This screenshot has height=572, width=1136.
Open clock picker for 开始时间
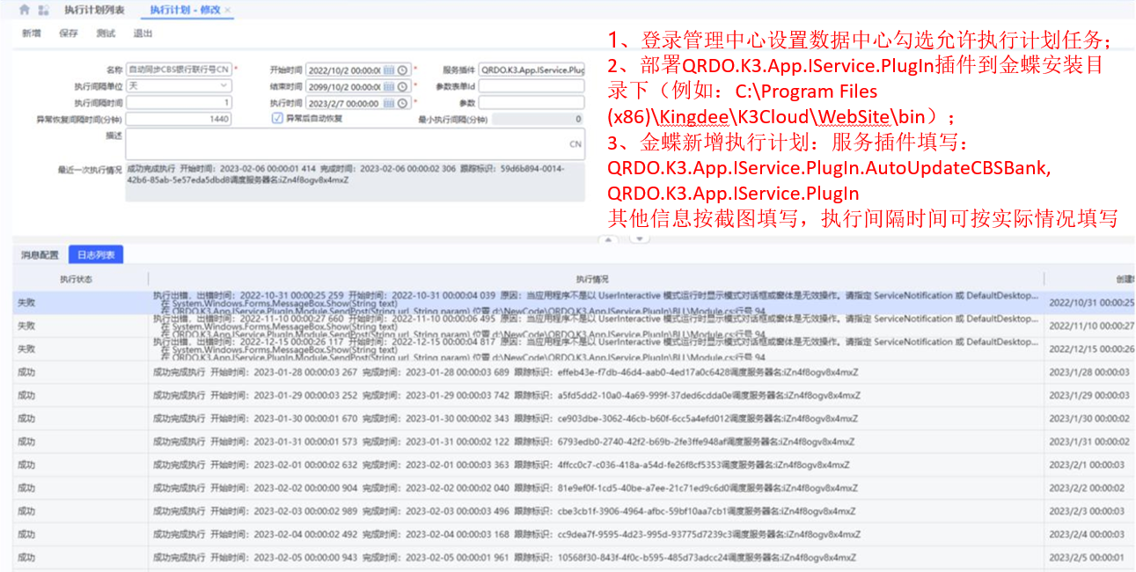[403, 70]
